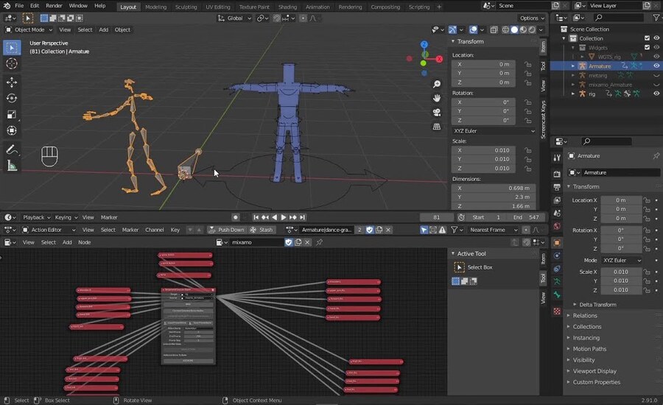
Task: Toggle visibility of the rig object
Action: pos(656,94)
